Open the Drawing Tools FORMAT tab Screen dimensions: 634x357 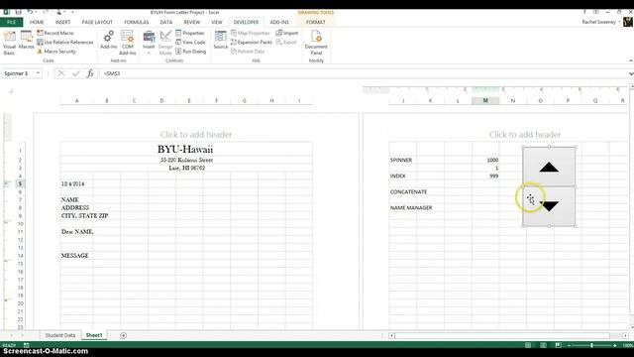point(315,22)
